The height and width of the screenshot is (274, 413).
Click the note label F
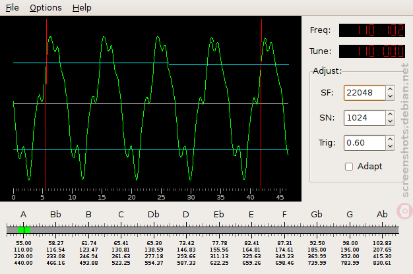[x=284, y=215]
